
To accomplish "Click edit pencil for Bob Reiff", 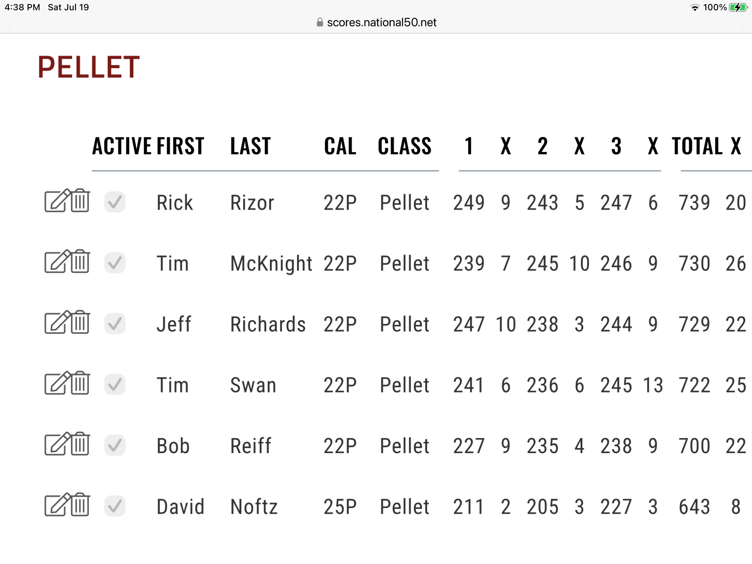I will tap(57, 444).
